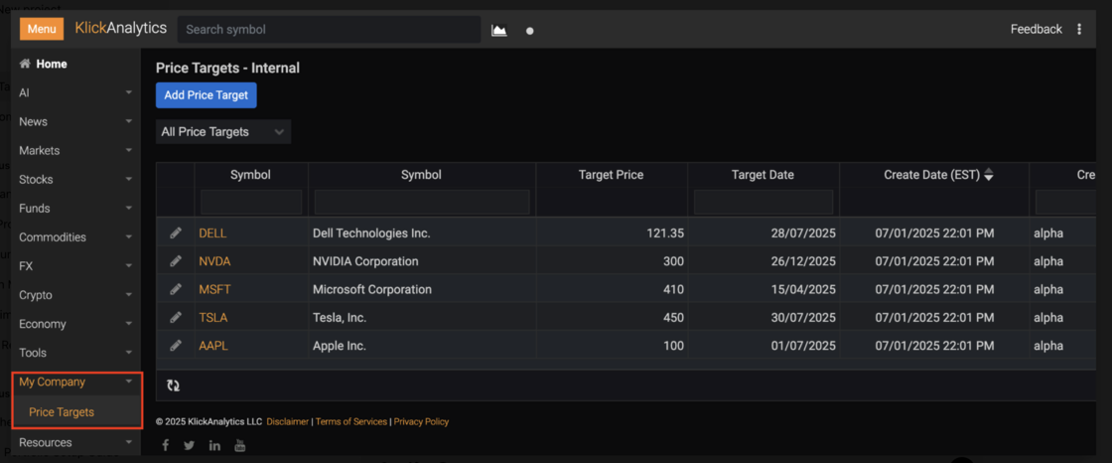This screenshot has width=1112, height=463.
Task: Select the NVIDIA Corporation cell
Action: [x=422, y=261]
